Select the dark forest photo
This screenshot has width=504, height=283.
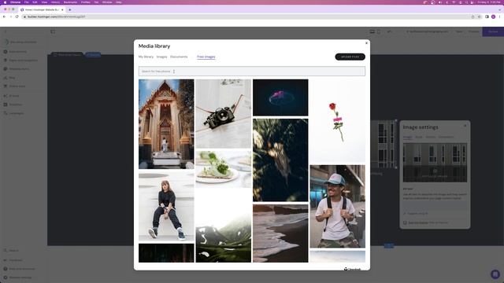(166, 253)
